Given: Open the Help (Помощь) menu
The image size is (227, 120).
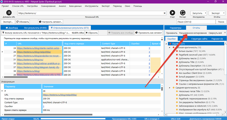Looking at the screenshot, I should [x=138, y=6].
